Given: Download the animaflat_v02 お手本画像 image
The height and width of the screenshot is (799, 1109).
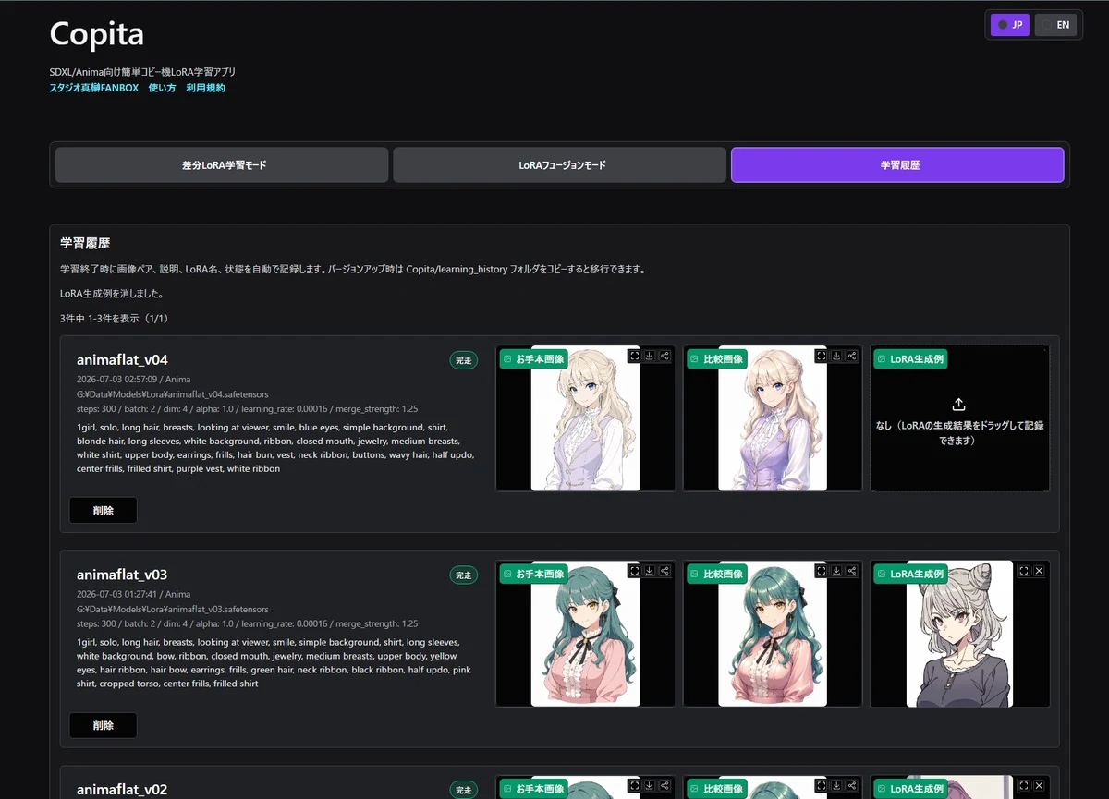Looking at the screenshot, I should tap(650, 786).
